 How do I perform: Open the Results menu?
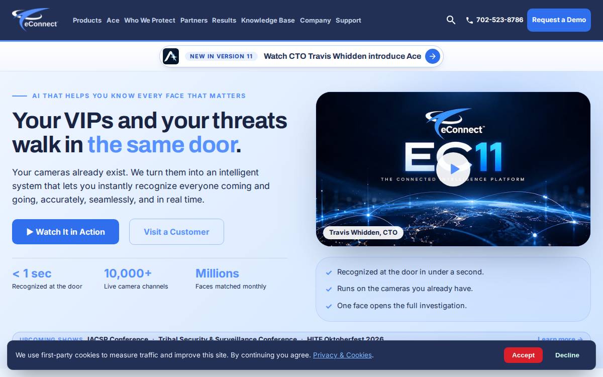click(224, 20)
